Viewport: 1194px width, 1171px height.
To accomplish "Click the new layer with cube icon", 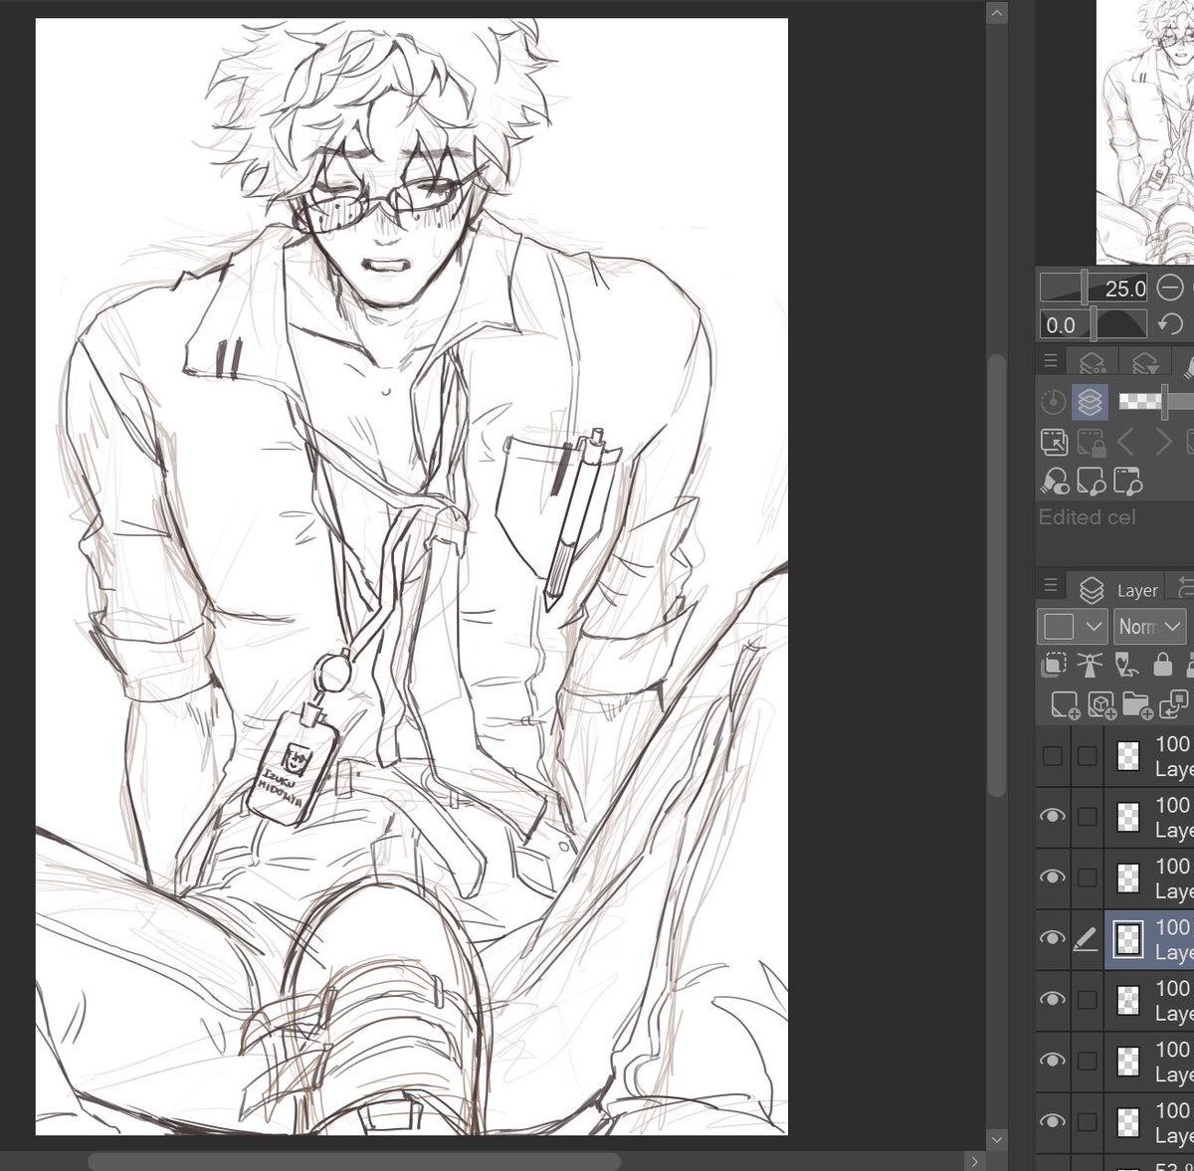I will [1100, 705].
